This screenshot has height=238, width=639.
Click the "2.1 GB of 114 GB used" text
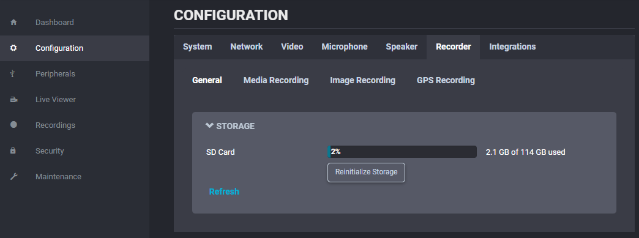coord(526,152)
